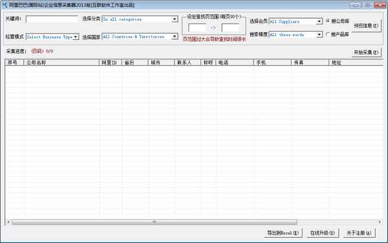Minimize the window
The height and width of the screenshot is (243, 388).
355,5
